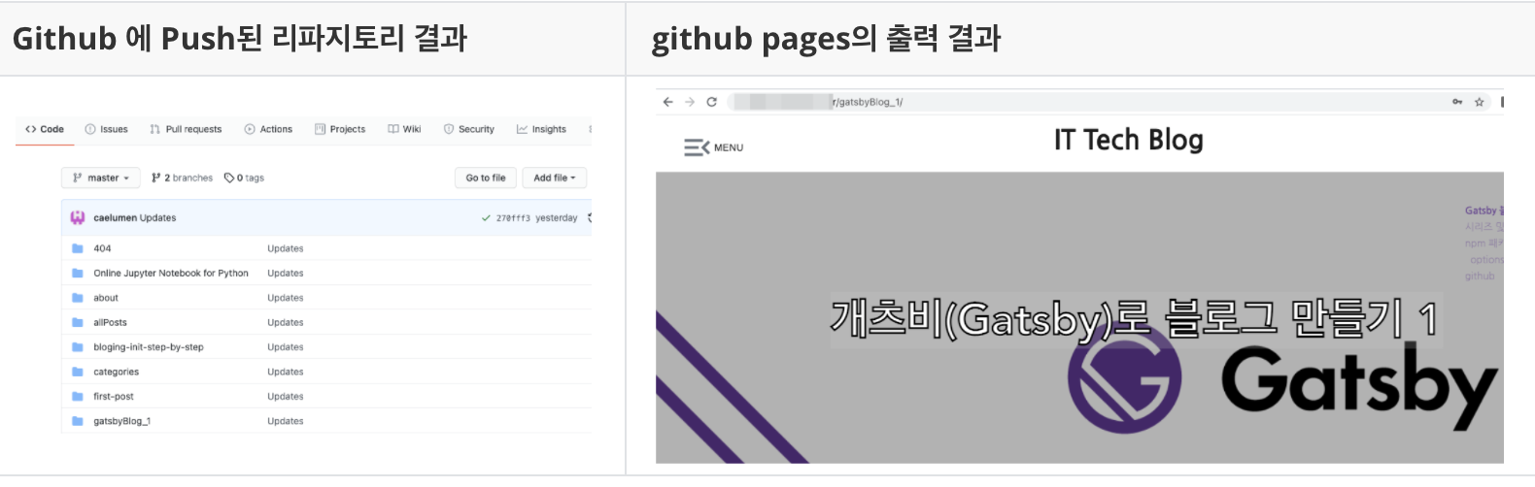The height and width of the screenshot is (487, 1535).
Task: Click the Wiki book icon
Action: [x=393, y=129]
